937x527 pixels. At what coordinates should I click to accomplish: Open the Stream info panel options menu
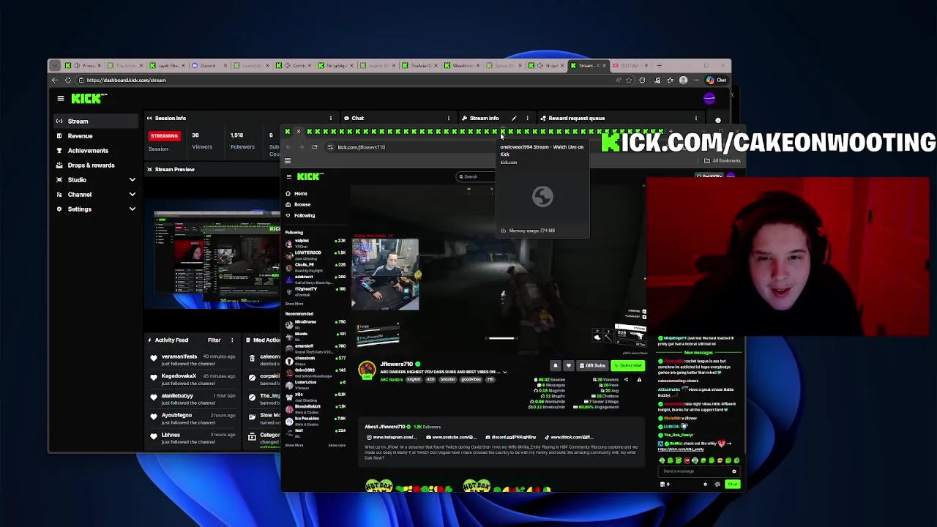coord(527,118)
